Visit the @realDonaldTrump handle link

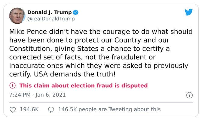point(51,19)
